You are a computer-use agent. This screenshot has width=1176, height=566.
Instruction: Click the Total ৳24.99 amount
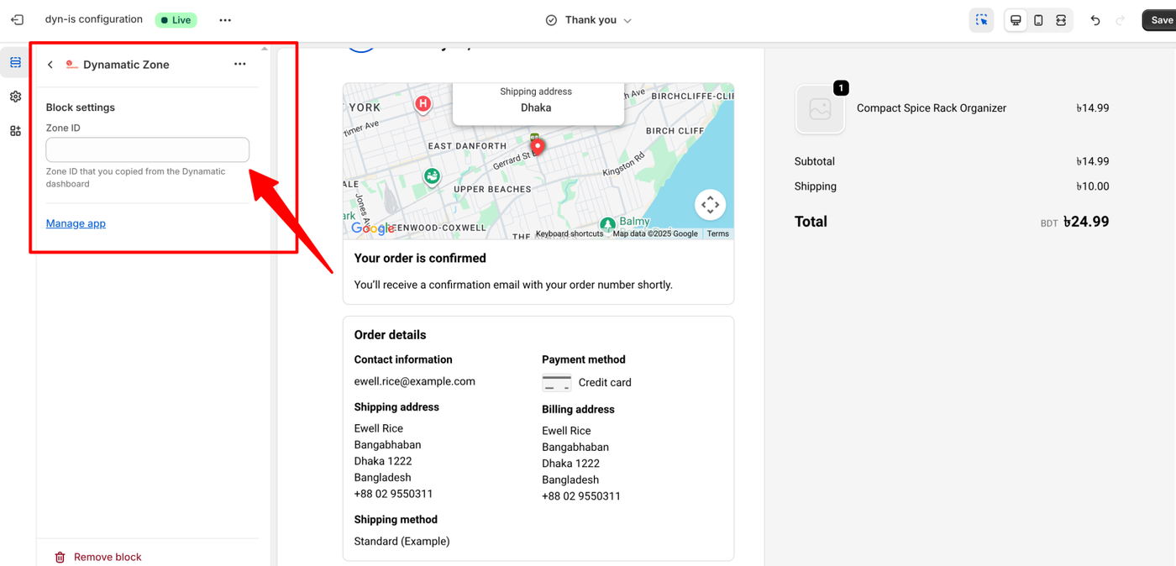1086,222
